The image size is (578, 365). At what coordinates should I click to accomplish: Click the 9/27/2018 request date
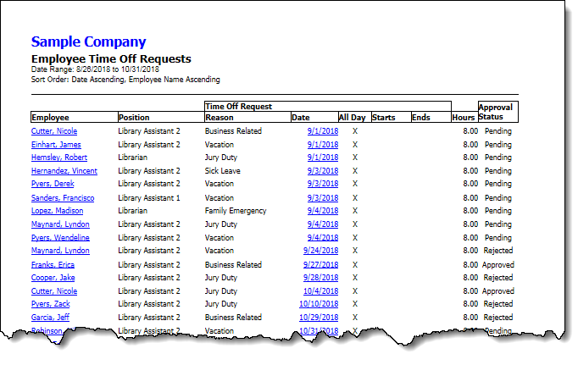click(320, 265)
